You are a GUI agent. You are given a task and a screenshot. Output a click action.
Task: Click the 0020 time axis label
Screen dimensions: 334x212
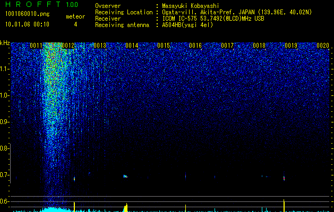pyautogui.click(x=323, y=46)
